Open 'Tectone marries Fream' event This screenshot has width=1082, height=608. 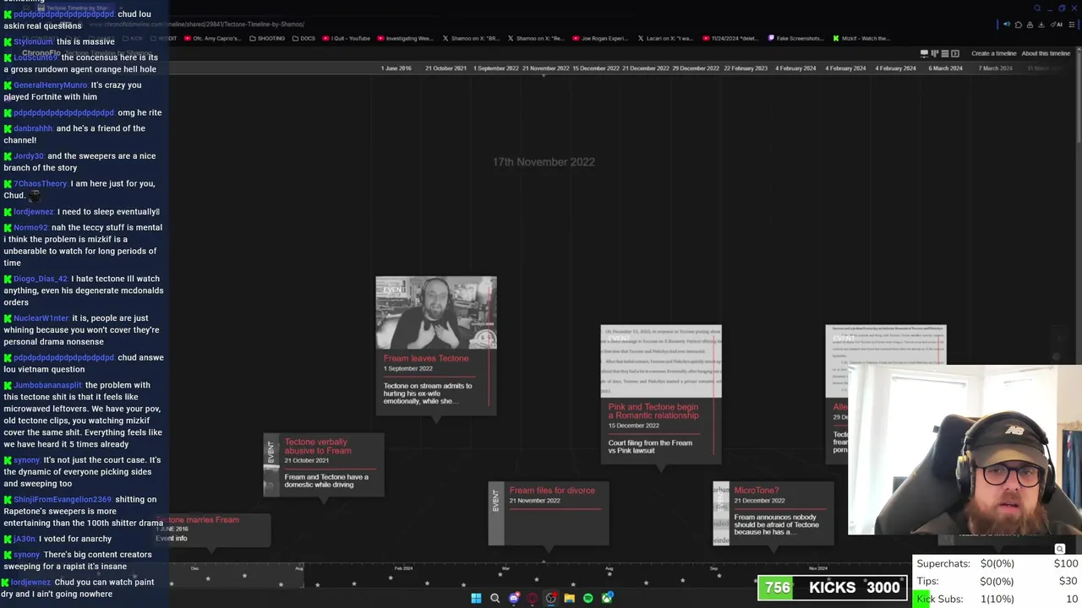pyautogui.click(x=211, y=529)
